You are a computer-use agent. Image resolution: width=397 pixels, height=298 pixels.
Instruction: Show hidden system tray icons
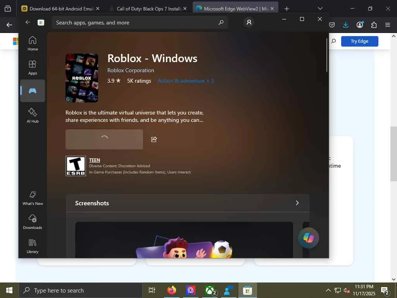[328, 290]
